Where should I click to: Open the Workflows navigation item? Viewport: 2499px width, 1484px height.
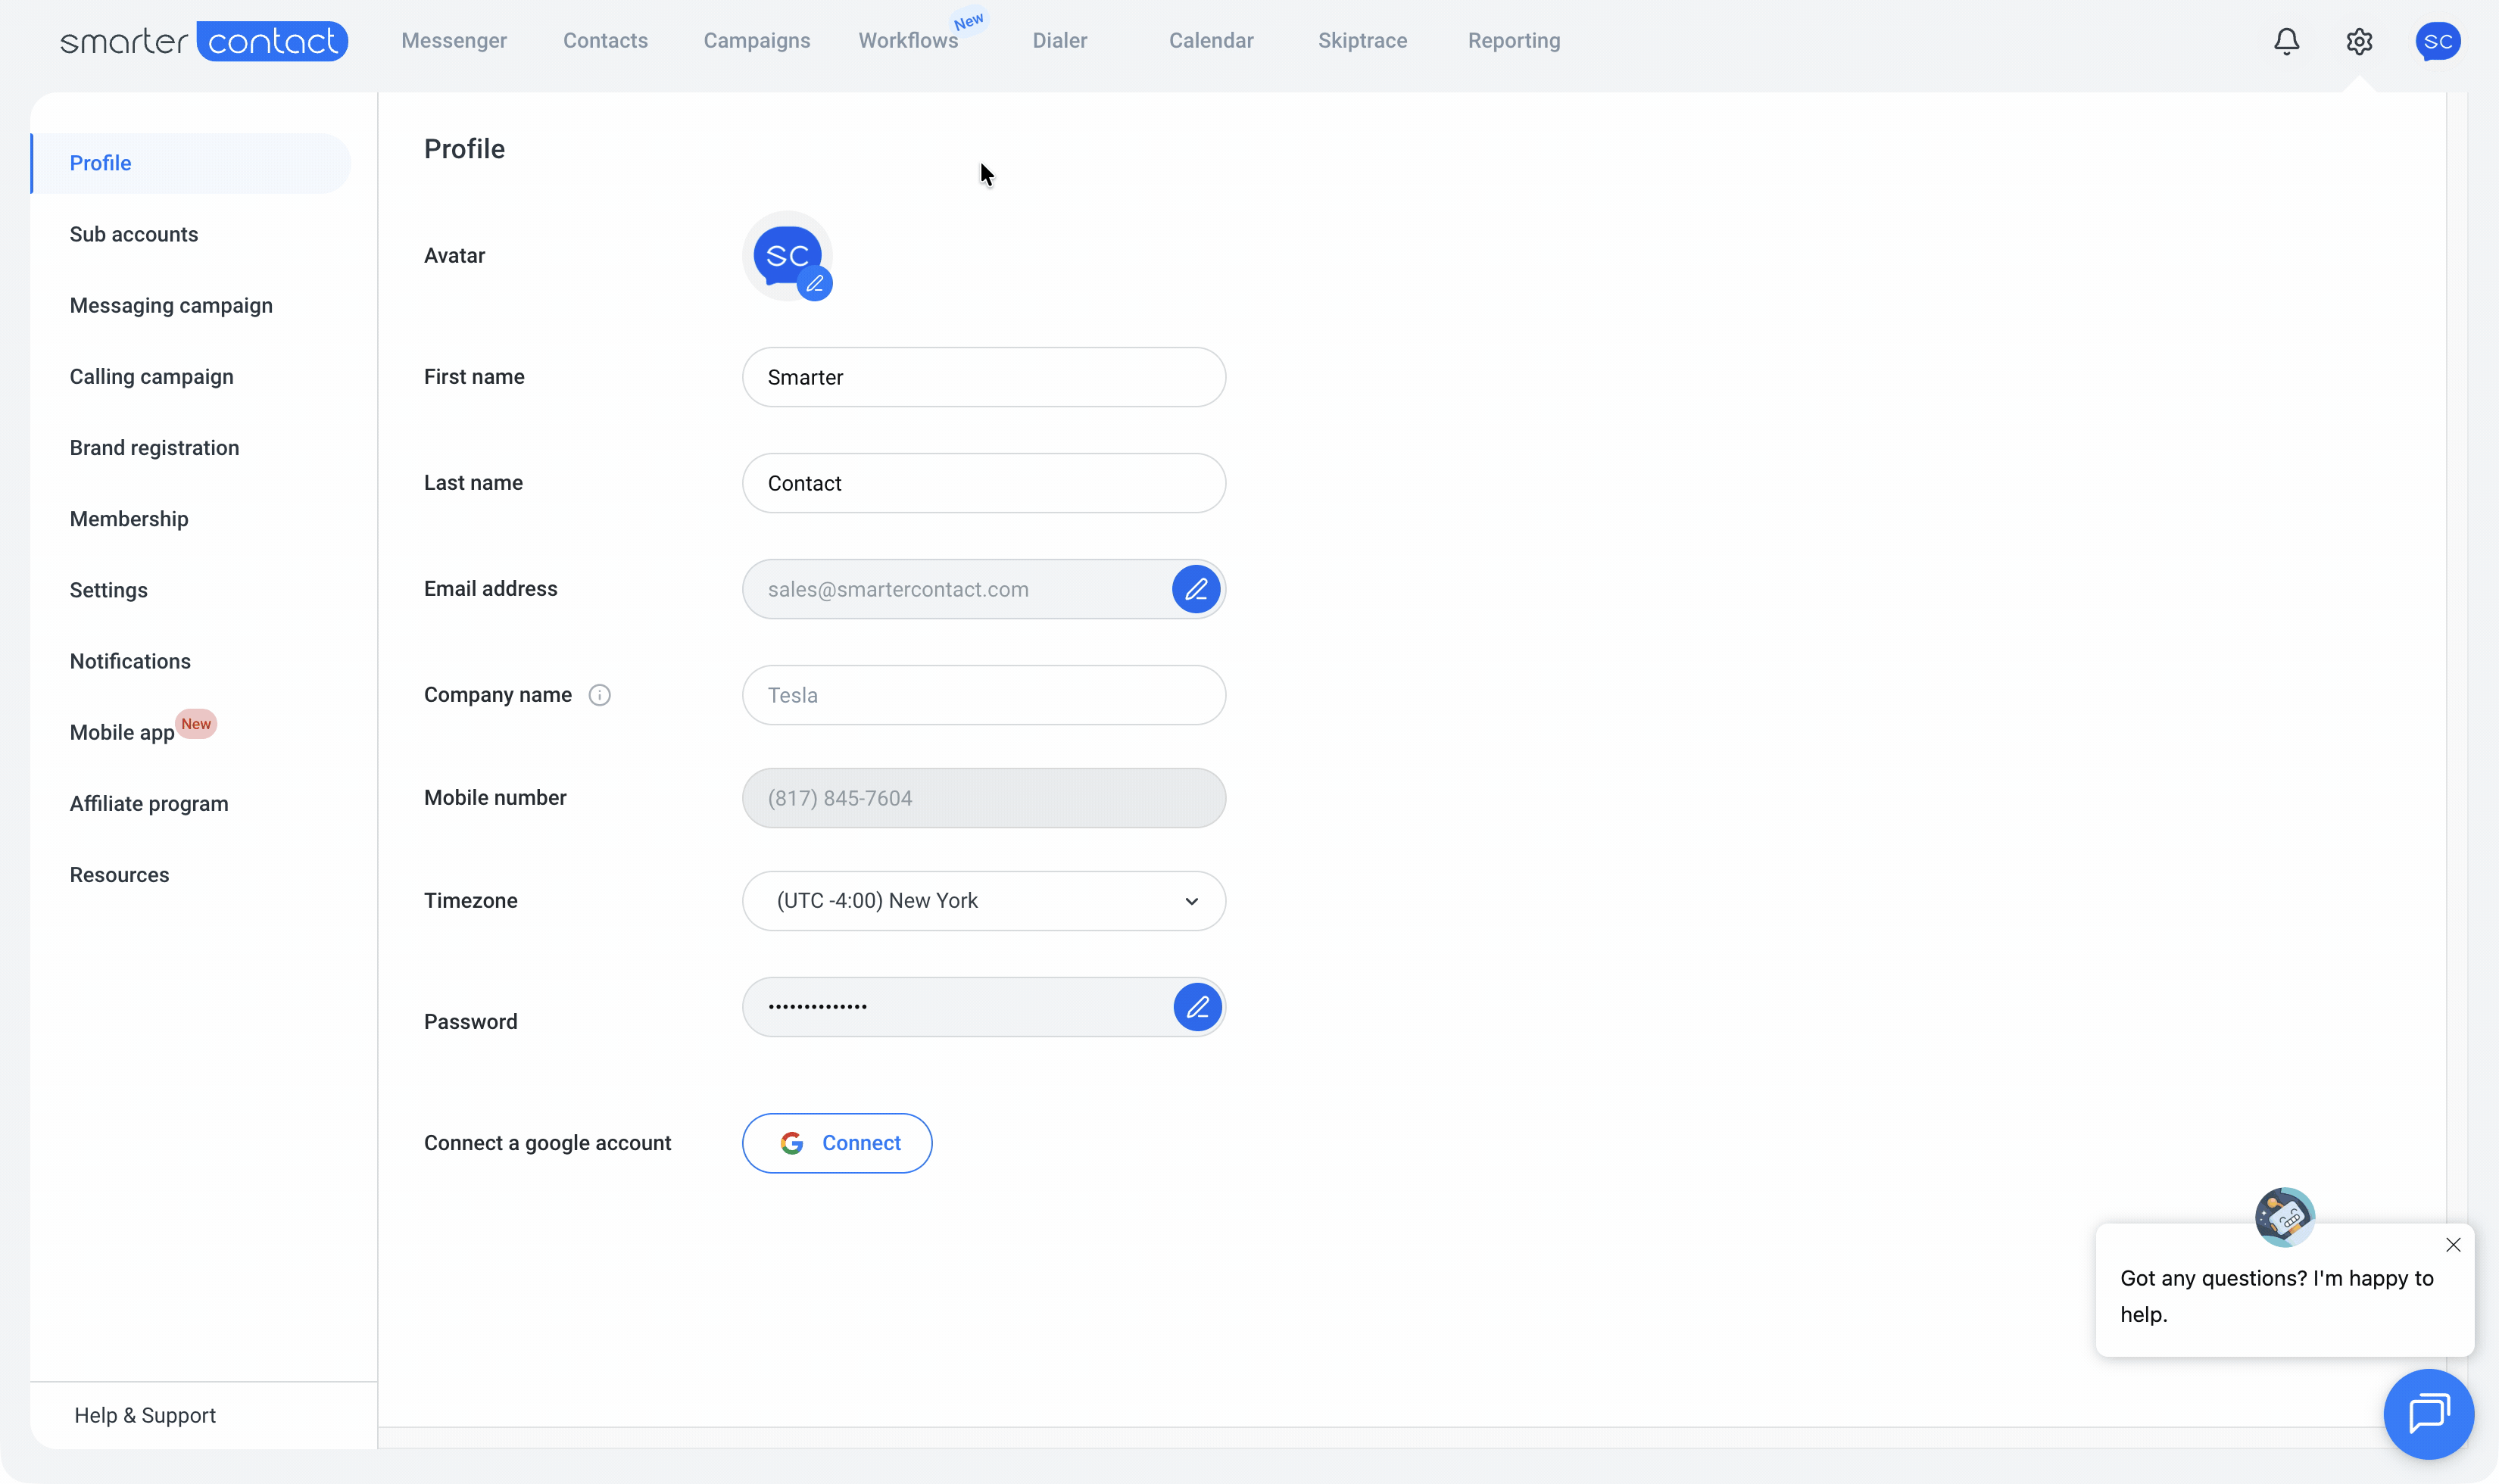(908, 41)
